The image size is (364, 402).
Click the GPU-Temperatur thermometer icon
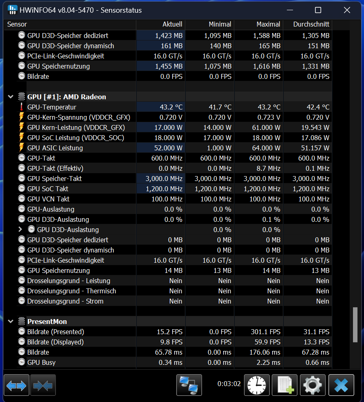point(22,107)
